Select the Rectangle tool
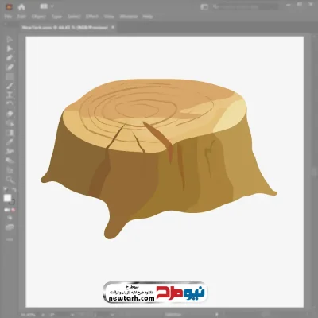This screenshot has height=318, width=318. [x=10, y=76]
